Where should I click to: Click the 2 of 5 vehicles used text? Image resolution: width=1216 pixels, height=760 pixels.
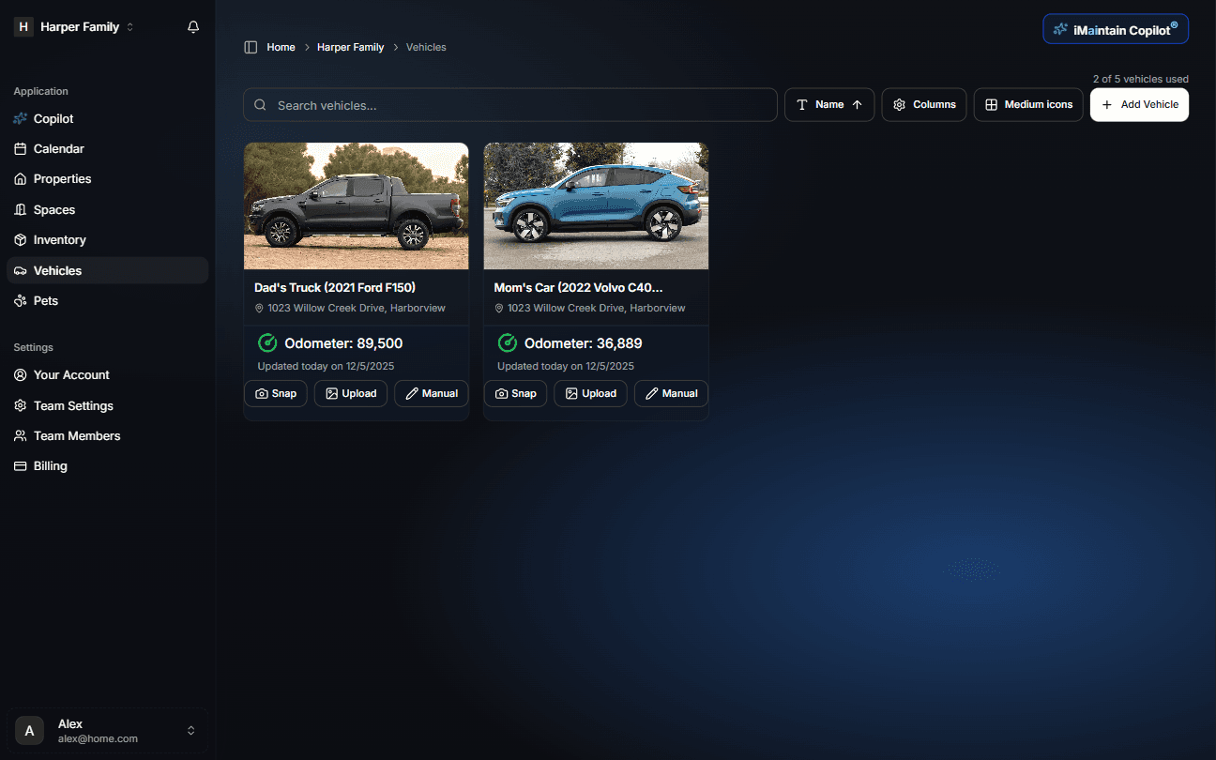click(1141, 79)
